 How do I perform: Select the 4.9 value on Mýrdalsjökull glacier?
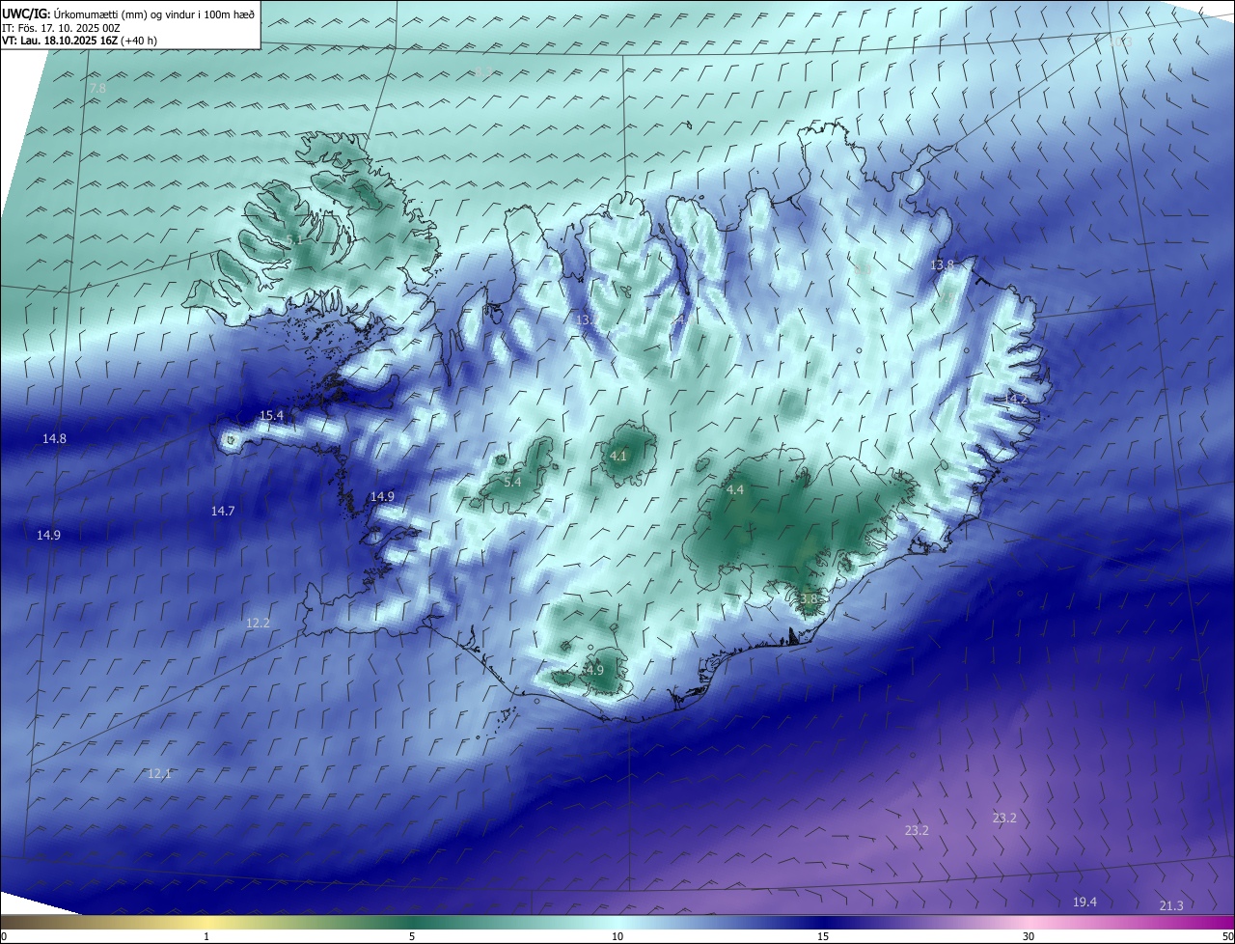(594, 671)
